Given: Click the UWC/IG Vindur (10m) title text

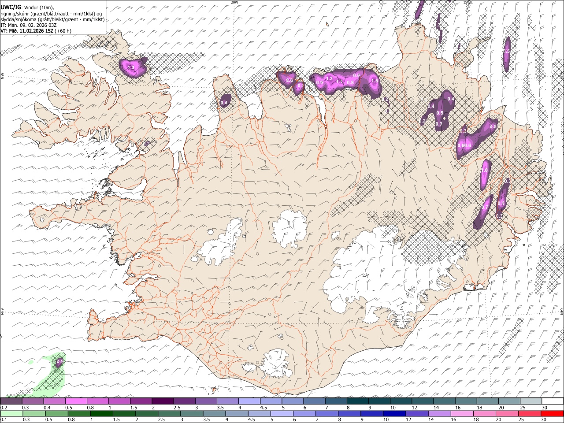Looking at the screenshot, I should click(x=27, y=7).
